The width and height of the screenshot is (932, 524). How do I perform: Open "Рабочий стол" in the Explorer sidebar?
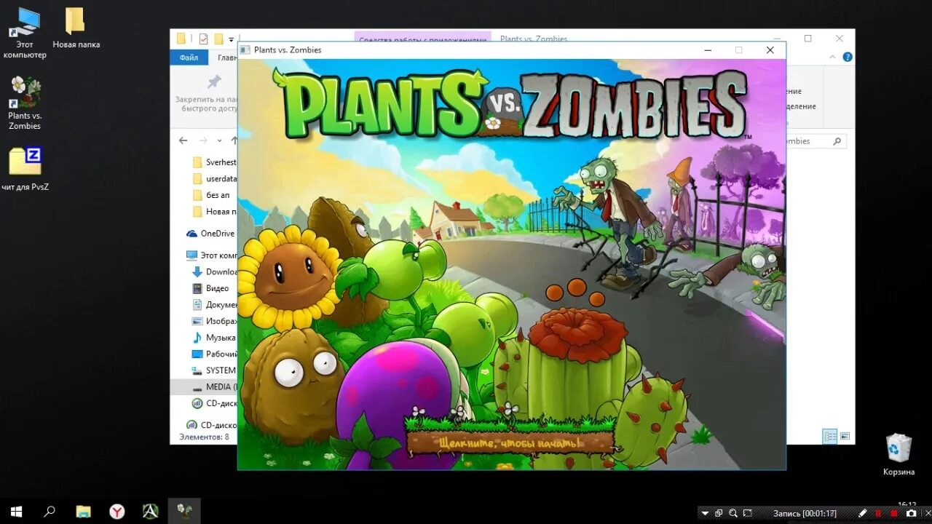(214, 354)
